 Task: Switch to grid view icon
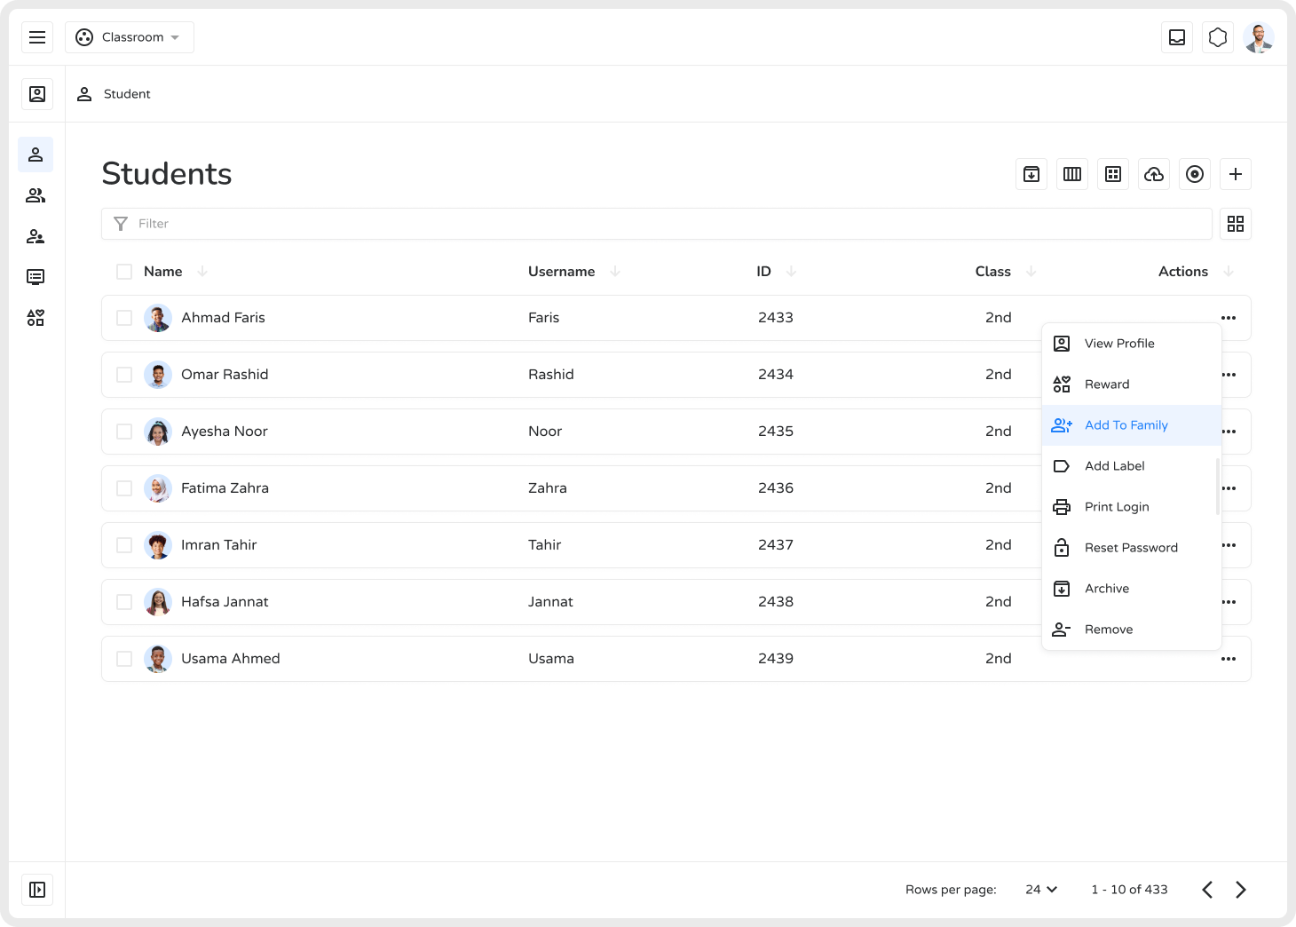(1236, 224)
